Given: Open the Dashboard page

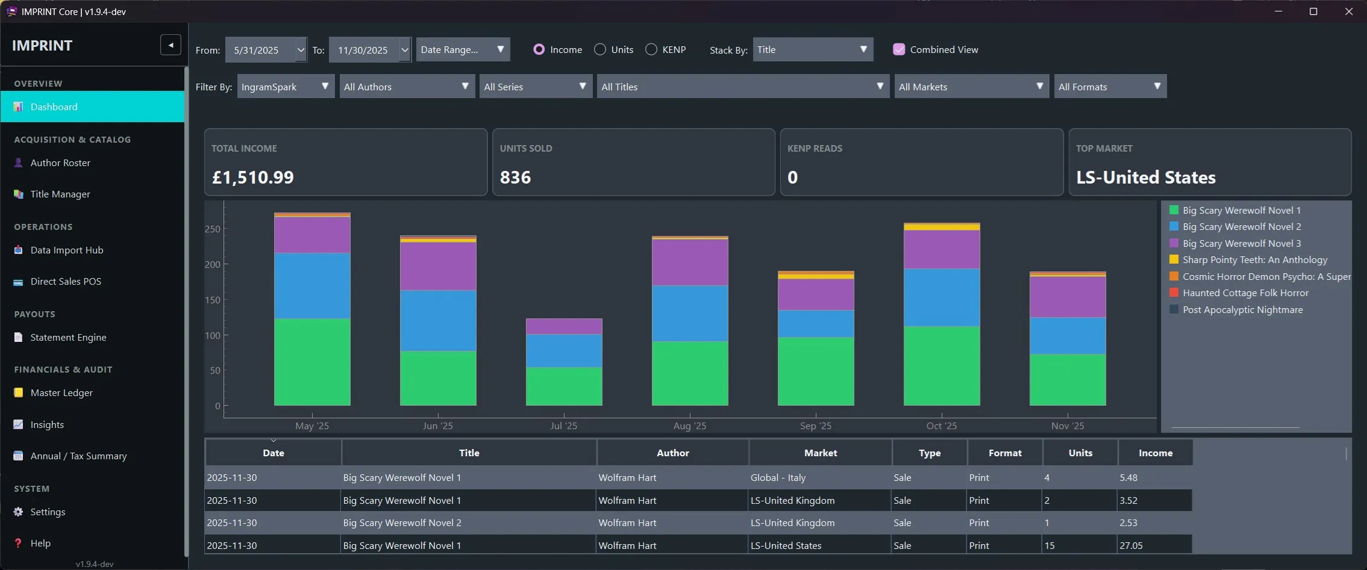Looking at the screenshot, I should pos(92,107).
